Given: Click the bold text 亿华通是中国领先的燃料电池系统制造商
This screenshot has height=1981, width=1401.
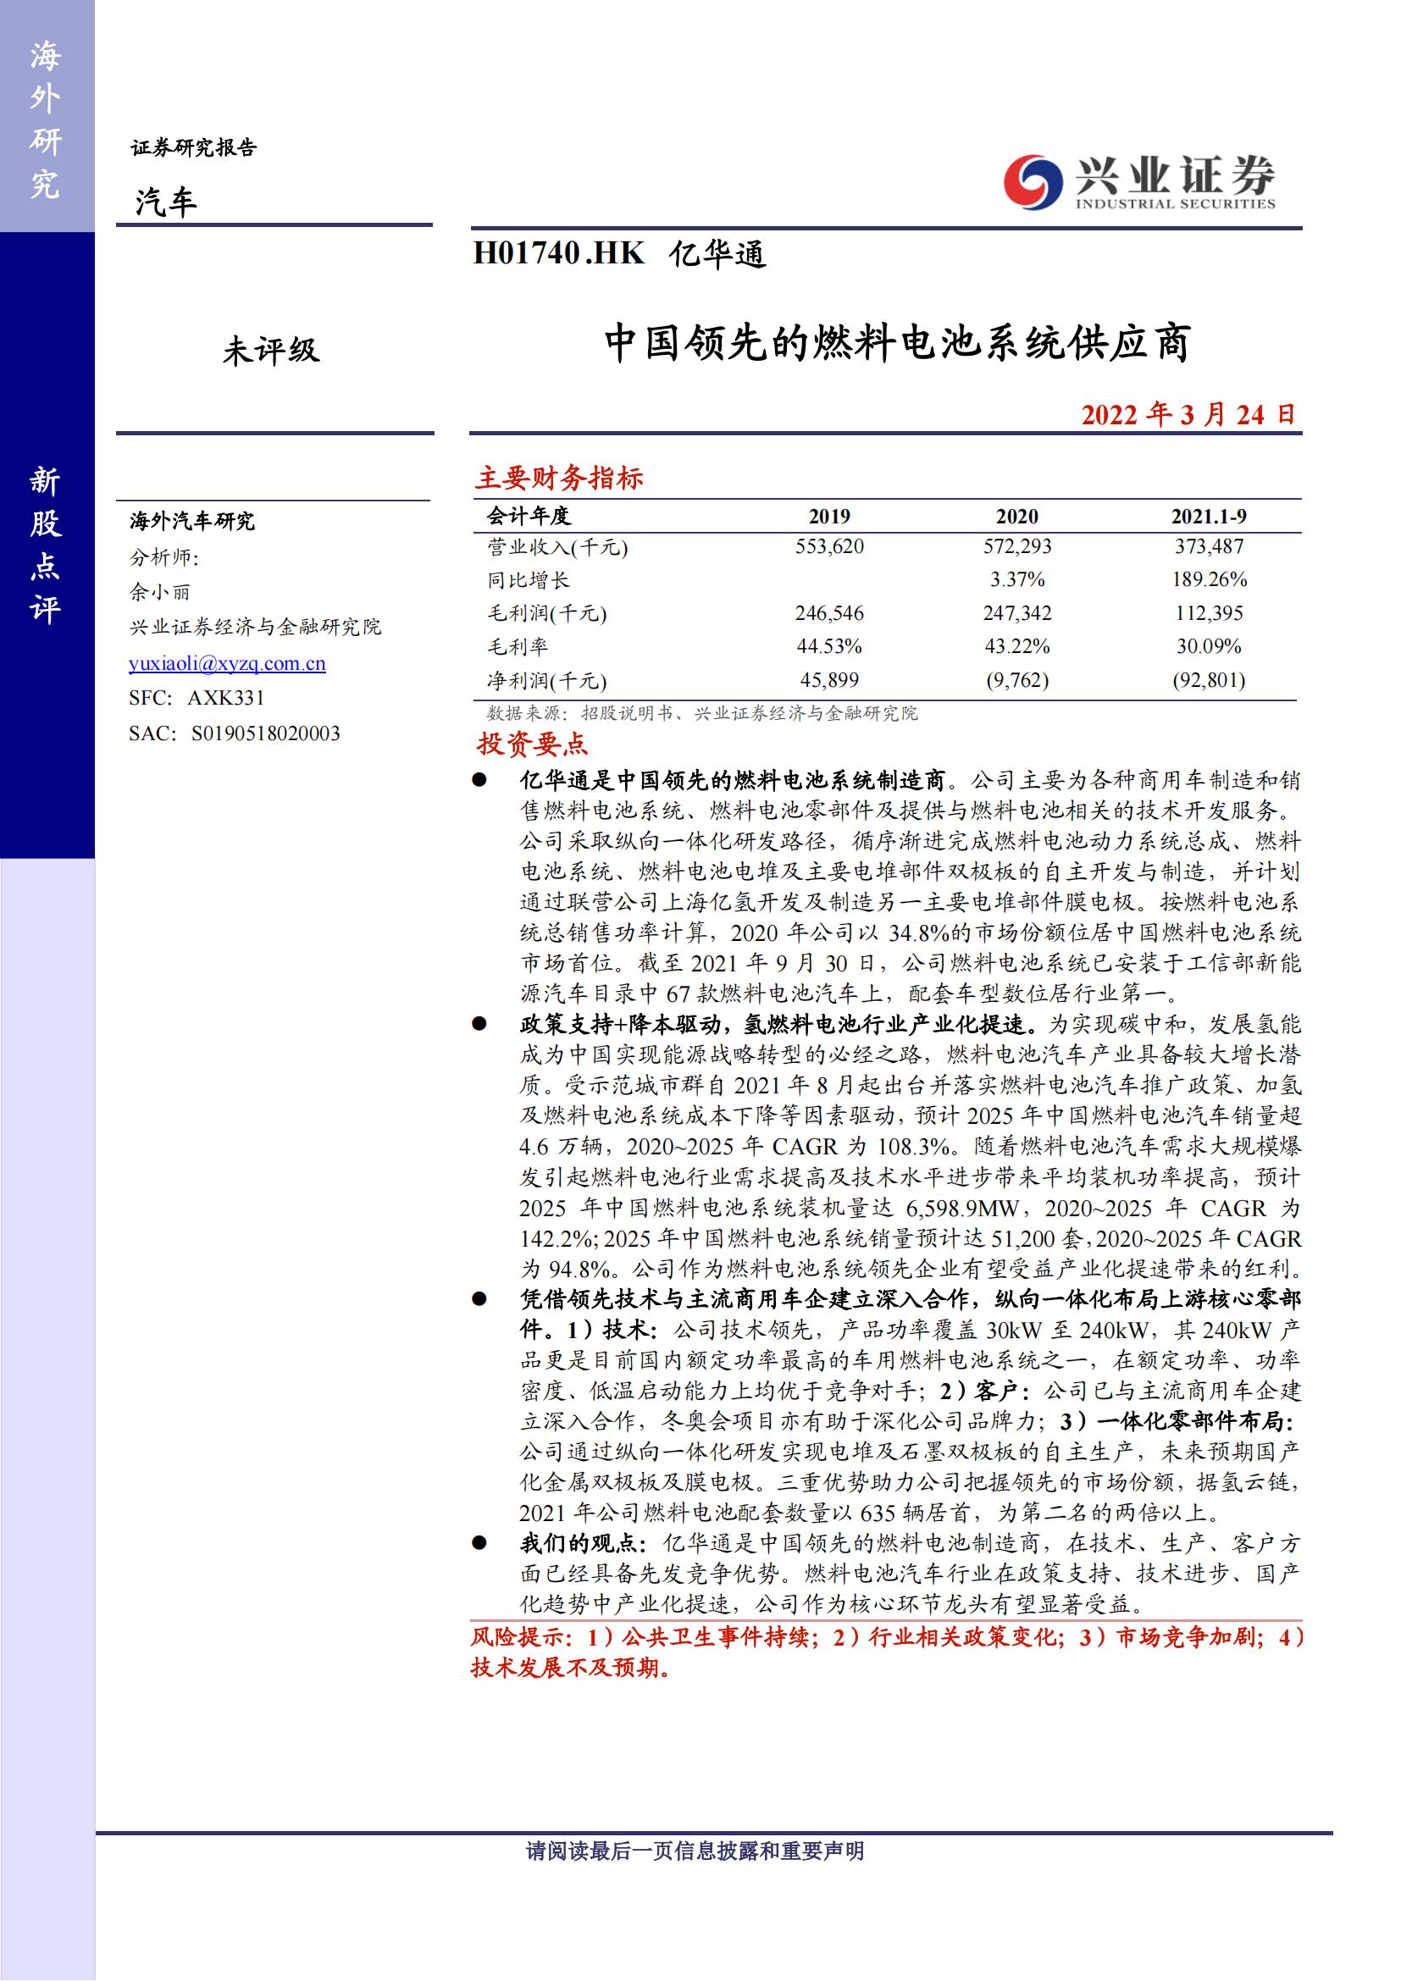Looking at the screenshot, I should tap(733, 781).
